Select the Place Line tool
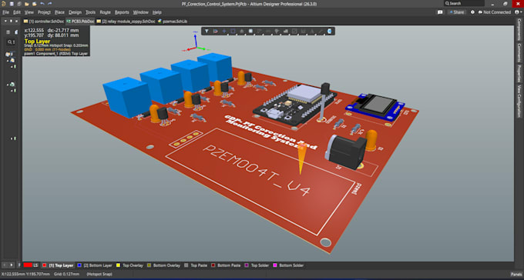524x280 pixels. [321, 31]
